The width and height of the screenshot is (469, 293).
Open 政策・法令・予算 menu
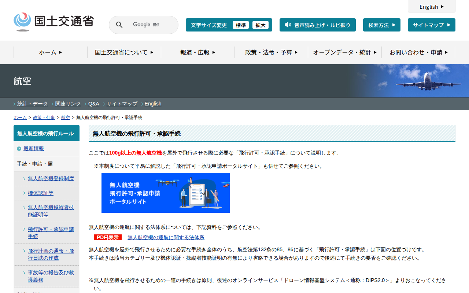coord(272,52)
